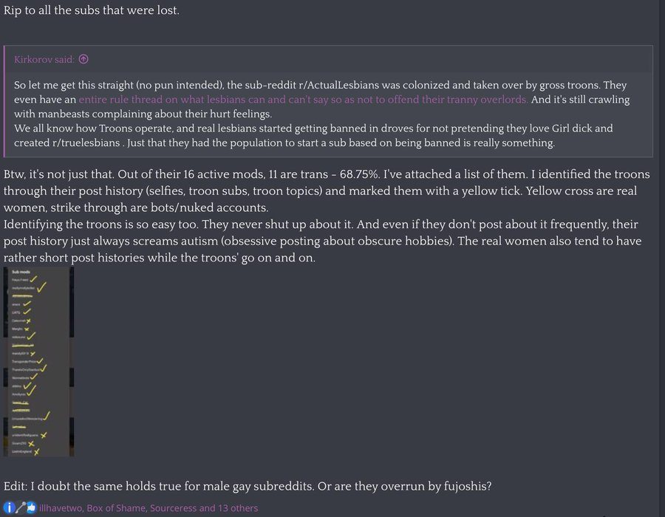
Task: Open the attached moderator list image thumbnail
Action: (38, 361)
